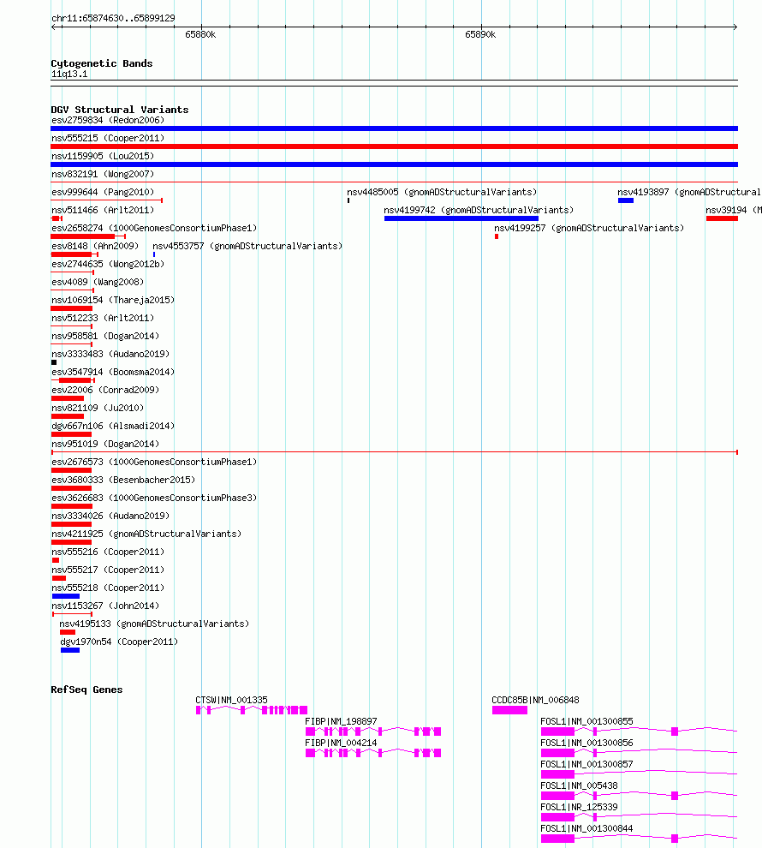Click the esv4089 (Wang2008) label

(98, 282)
